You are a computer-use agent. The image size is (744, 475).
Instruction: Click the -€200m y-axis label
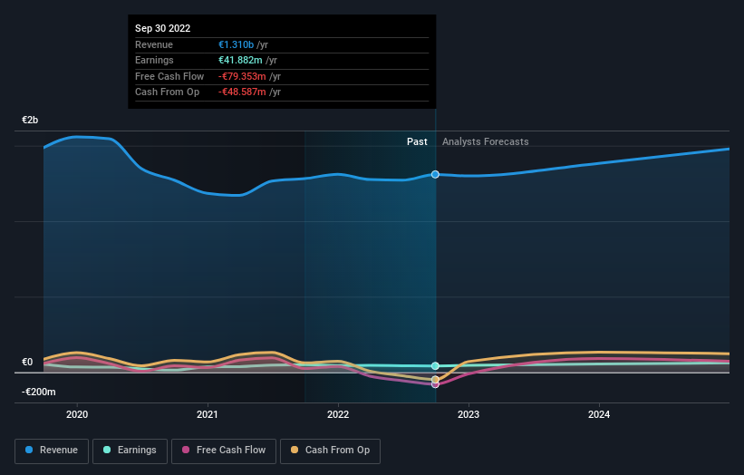pos(38,392)
